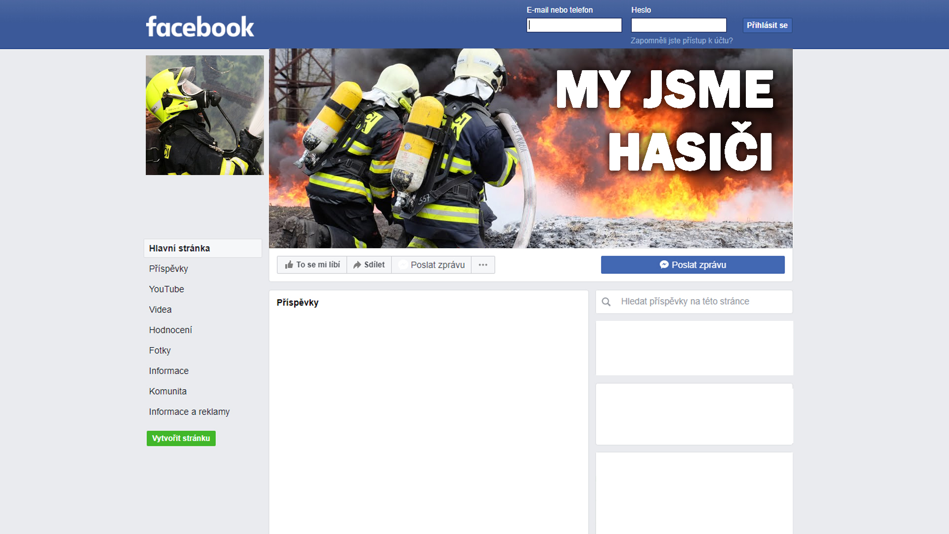
Task: Open the MY JSME HASIČI cover photo
Action: coord(530,148)
